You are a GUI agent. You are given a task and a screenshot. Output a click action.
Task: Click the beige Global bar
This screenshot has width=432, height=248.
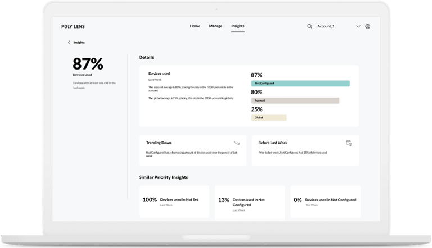[269, 118]
